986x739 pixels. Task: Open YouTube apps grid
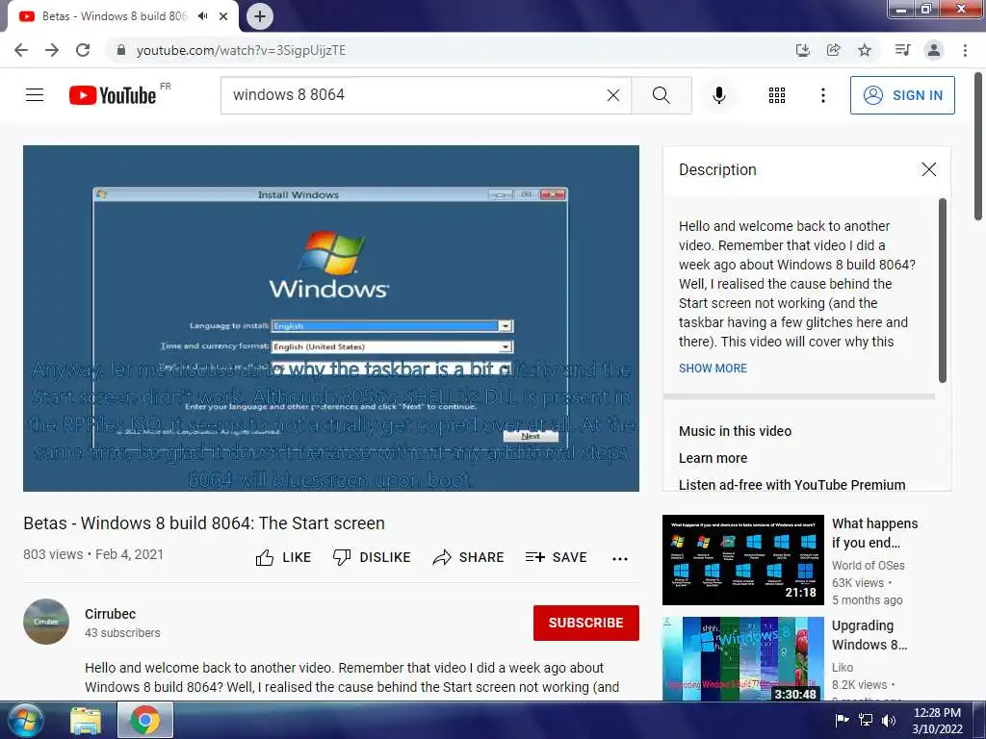click(x=777, y=95)
